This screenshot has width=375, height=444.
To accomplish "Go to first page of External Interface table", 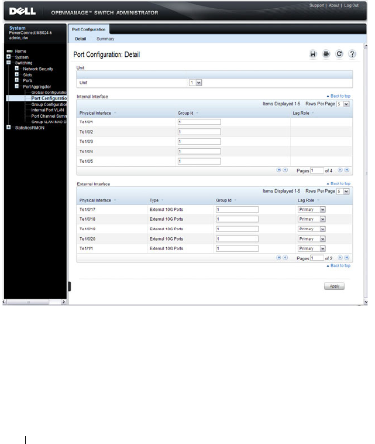I will 278,257.
